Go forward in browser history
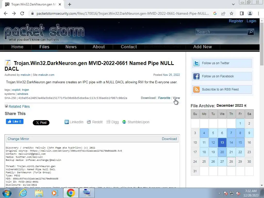Image resolution: width=264 pixels, height=198 pixels. coord(14,13)
